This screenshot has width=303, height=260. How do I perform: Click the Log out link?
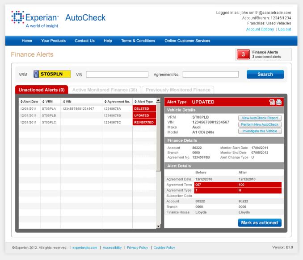[284, 29]
